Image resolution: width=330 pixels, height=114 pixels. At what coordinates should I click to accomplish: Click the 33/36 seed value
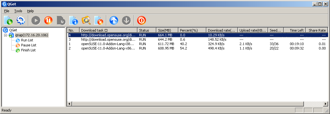click(274, 44)
